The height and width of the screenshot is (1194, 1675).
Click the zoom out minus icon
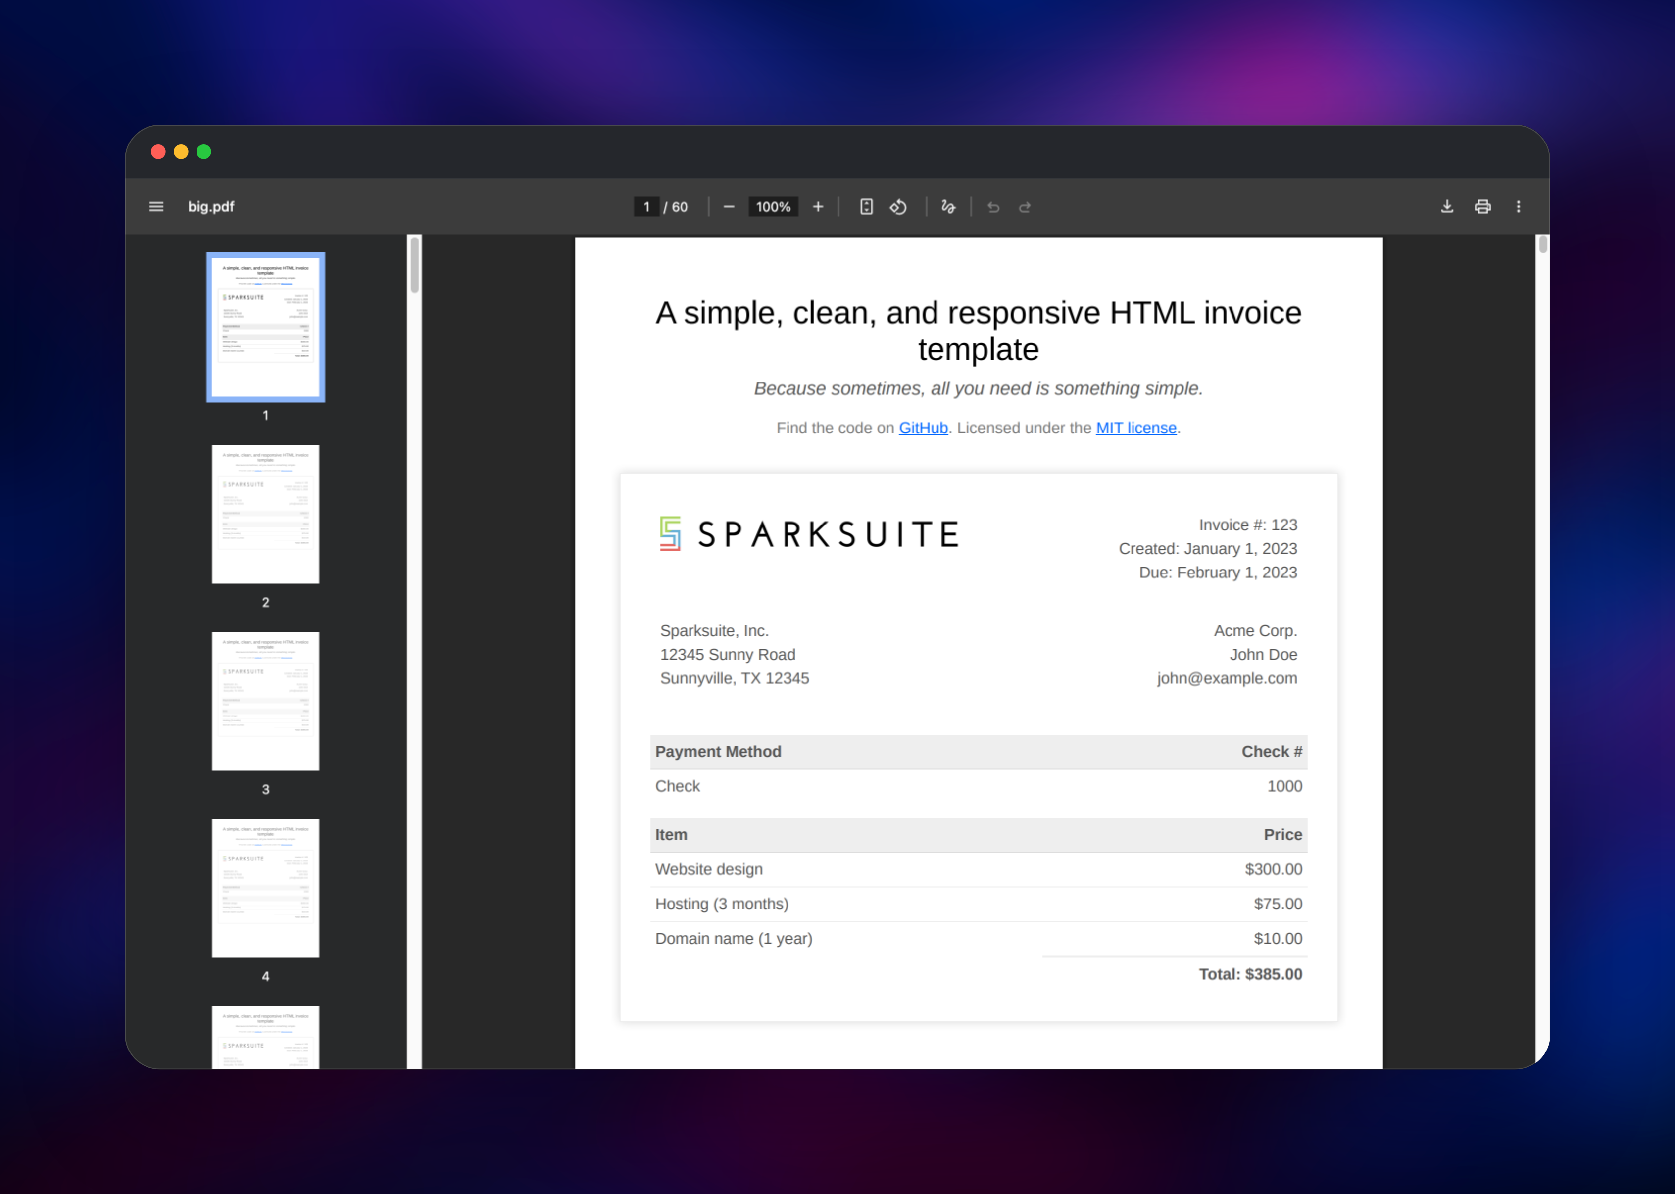coord(729,207)
